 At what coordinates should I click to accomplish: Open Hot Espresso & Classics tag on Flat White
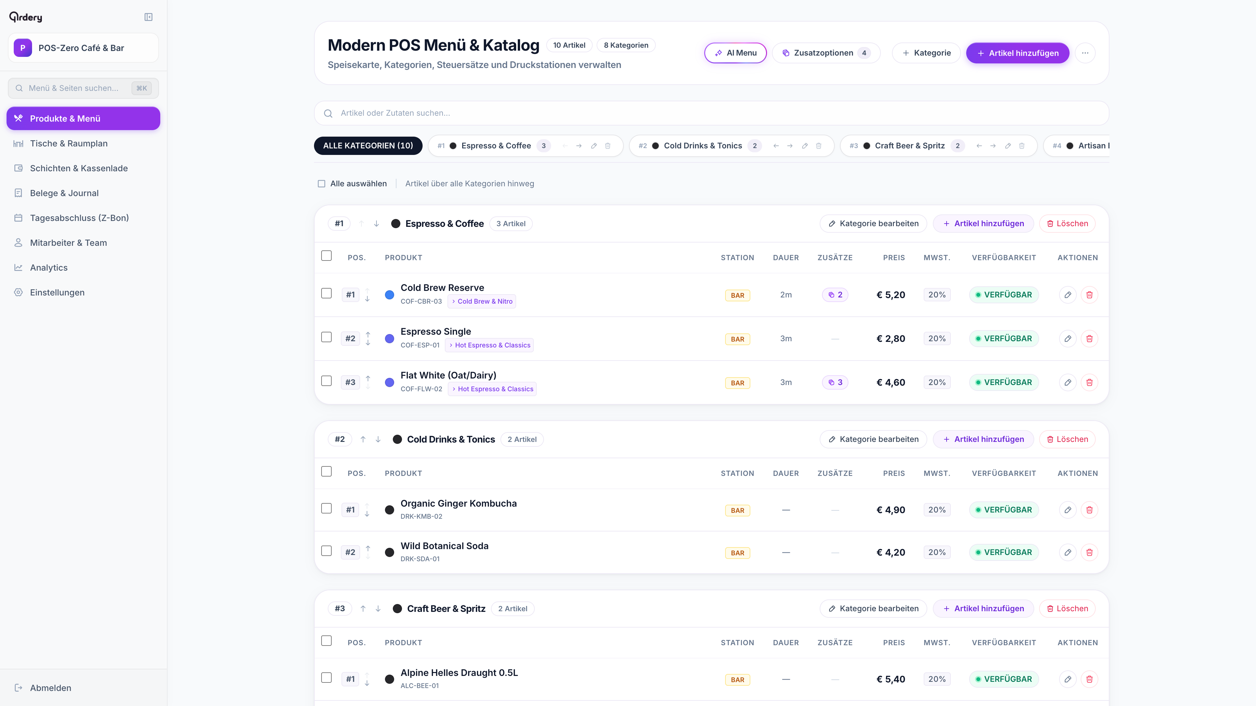coord(492,389)
